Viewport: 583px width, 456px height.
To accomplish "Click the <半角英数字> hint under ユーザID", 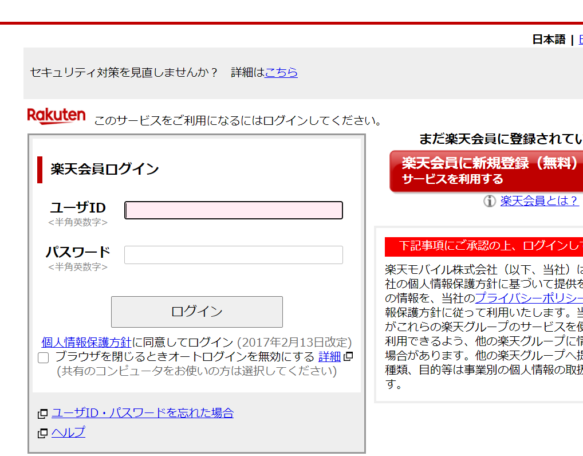I will (x=78, y=222).
